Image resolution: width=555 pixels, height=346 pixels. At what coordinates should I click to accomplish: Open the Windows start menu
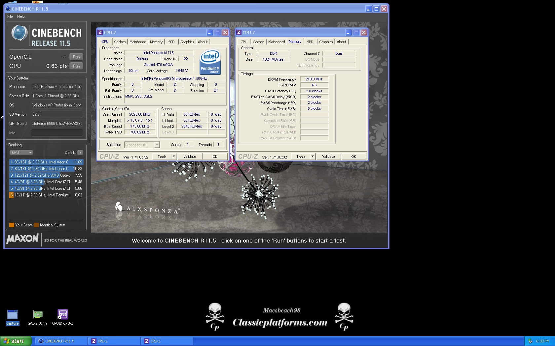(x=16, y=341)
